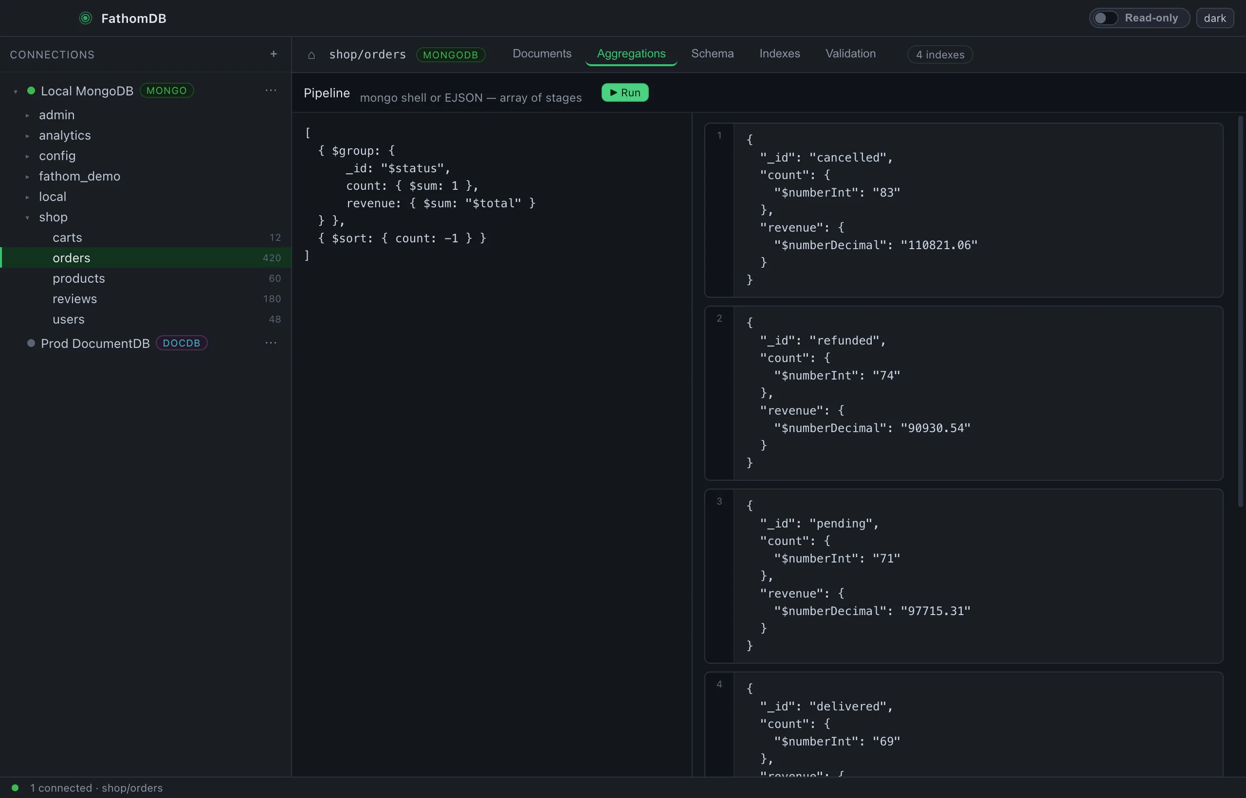The height and width of the screenshot is (798, 1246).
Task: Open Prod DocumentDB options ellipsis menu
Action: (x=271, y=343)
